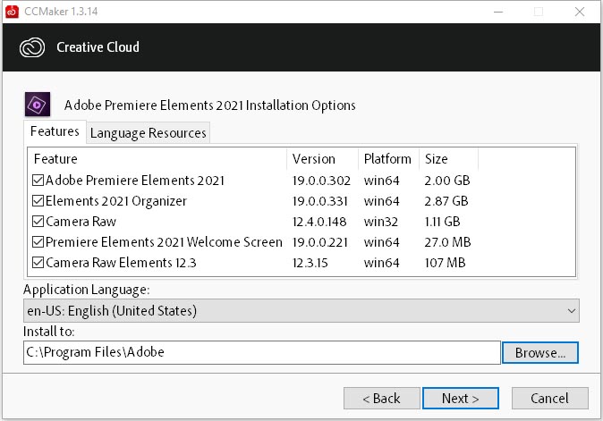The image size is (603, 421).
Task: Click the Next > button
Action: [461, 399]
